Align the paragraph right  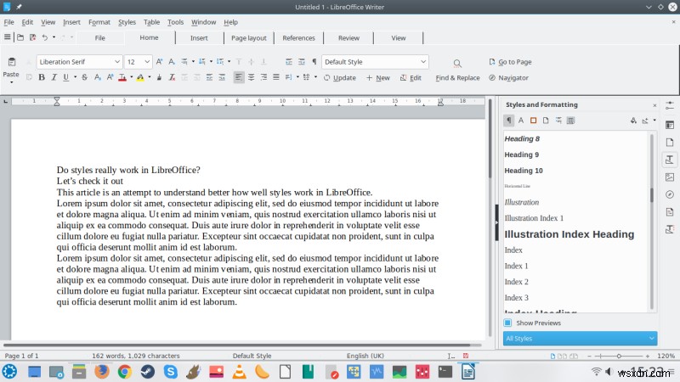[x=263, y=77]
